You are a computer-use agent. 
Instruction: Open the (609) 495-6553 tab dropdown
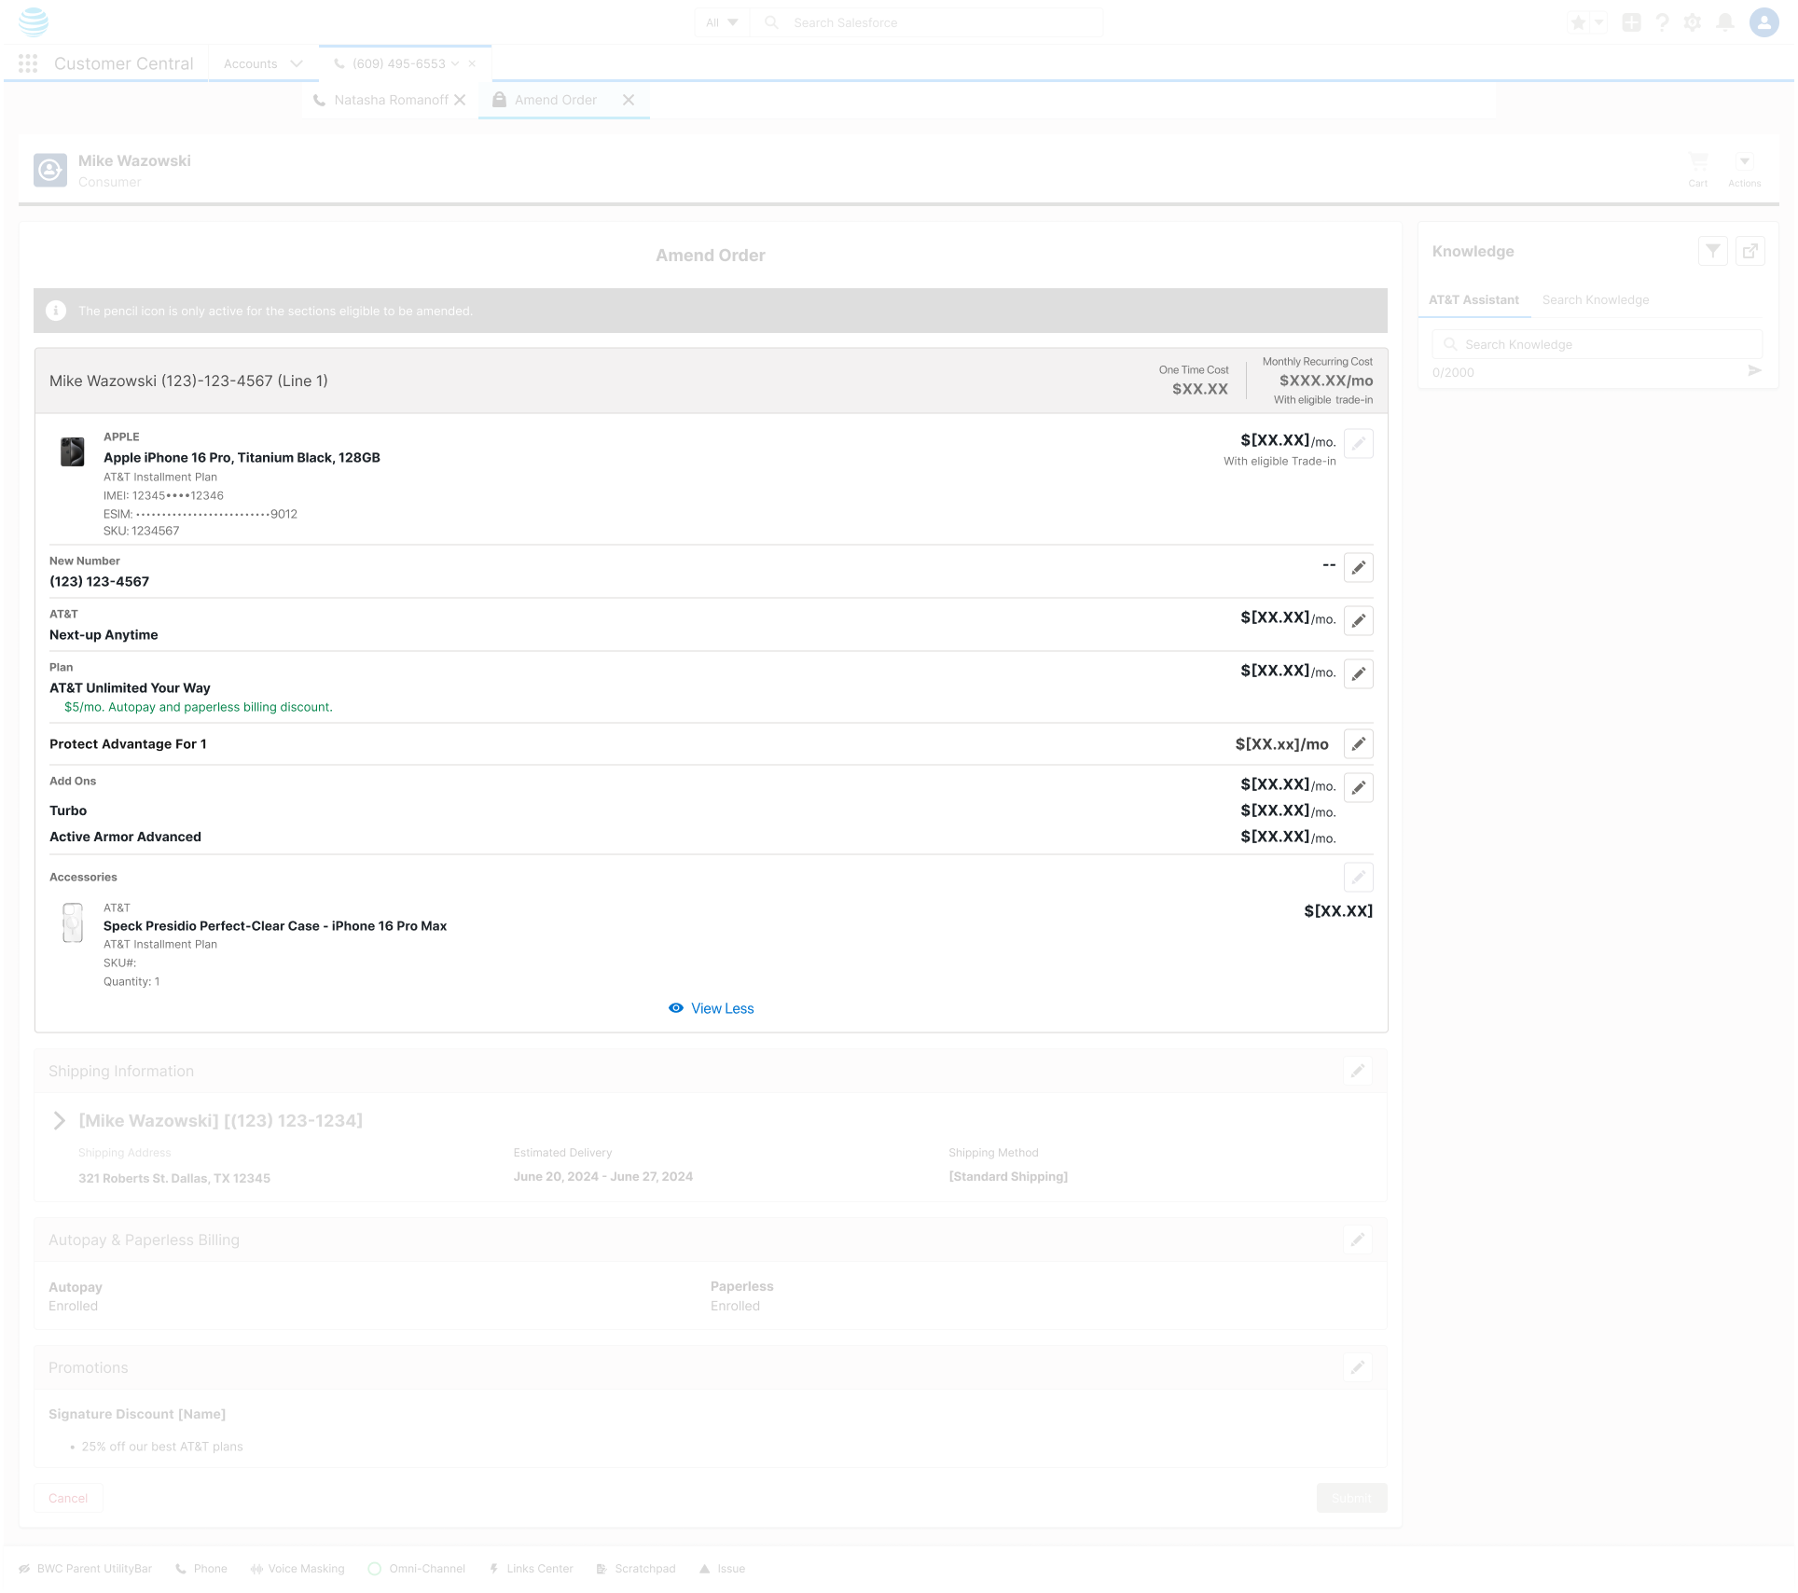[x=455, y=63]
